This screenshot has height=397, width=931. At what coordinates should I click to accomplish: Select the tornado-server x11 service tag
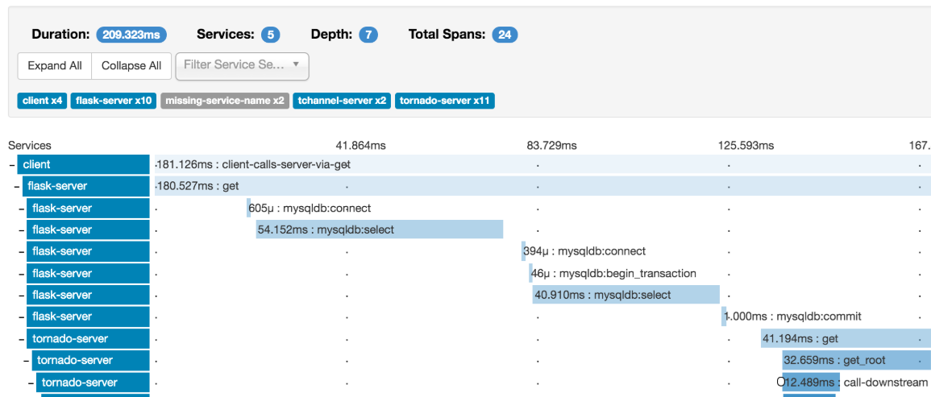(445, 101)
